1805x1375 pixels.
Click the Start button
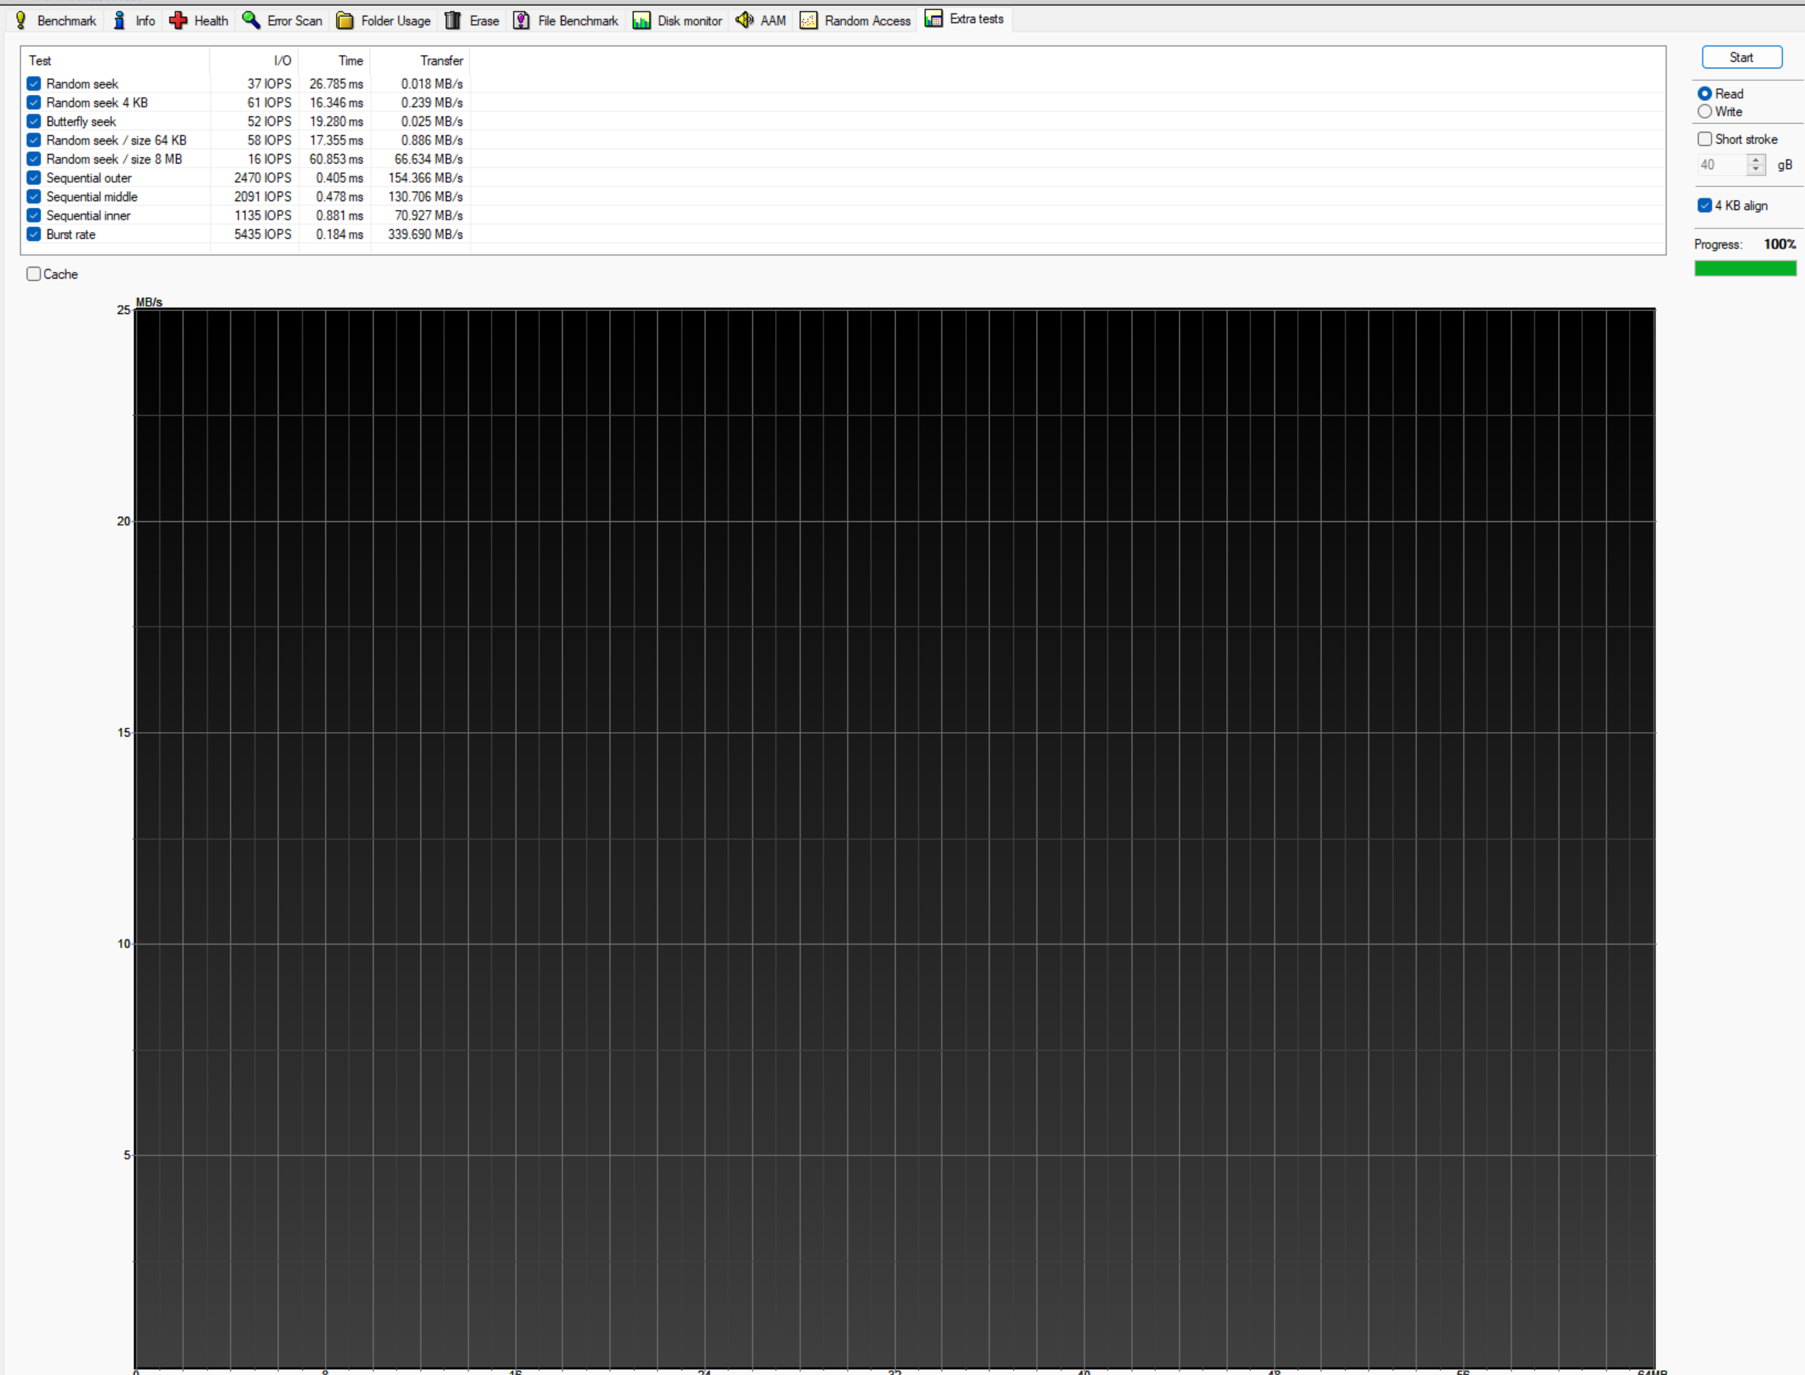(1742, 58)
